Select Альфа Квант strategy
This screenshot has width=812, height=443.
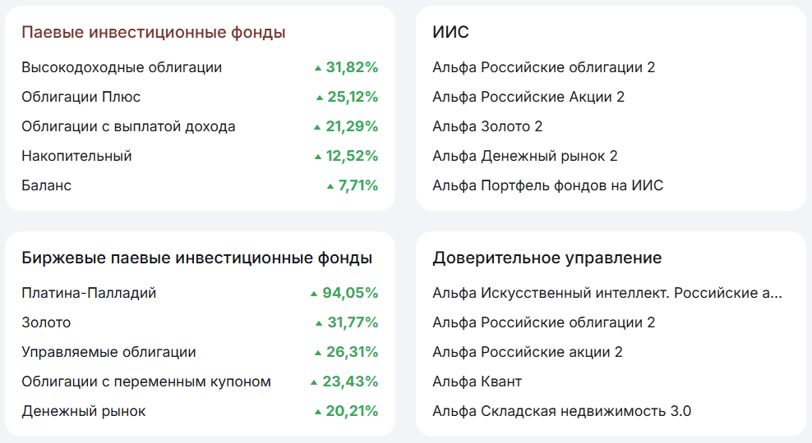(x=477, y=381)
